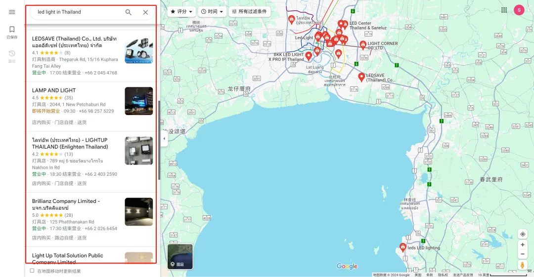Expand the hours filter dropdown
Viewport: 534px width, 277px height.
(212, 11)
